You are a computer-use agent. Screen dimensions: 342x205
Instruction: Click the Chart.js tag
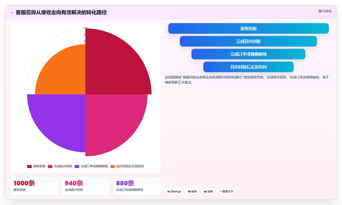(x=174, y=191)
